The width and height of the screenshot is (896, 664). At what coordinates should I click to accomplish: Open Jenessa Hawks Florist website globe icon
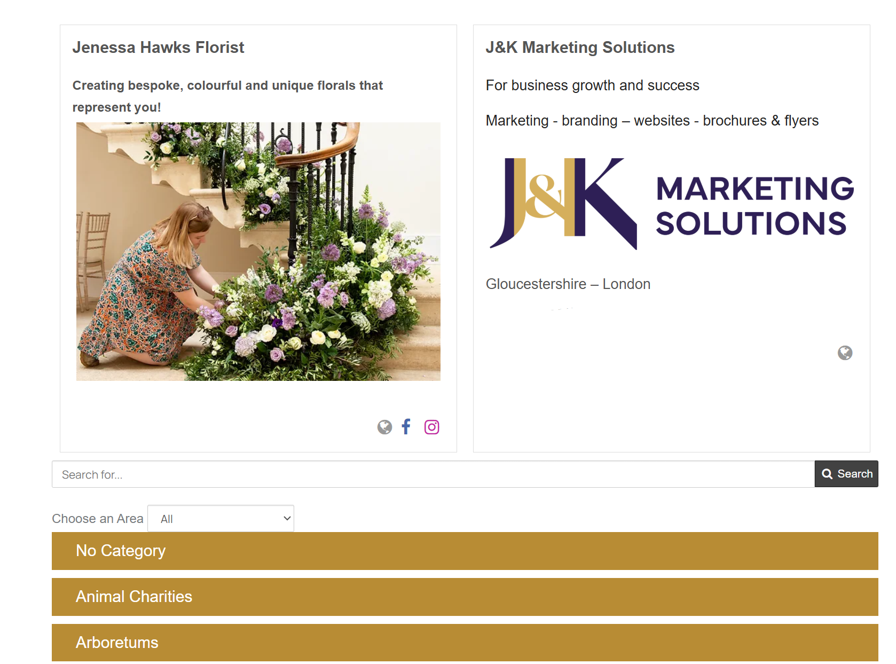pyautogui.click(x=384, y=427)
